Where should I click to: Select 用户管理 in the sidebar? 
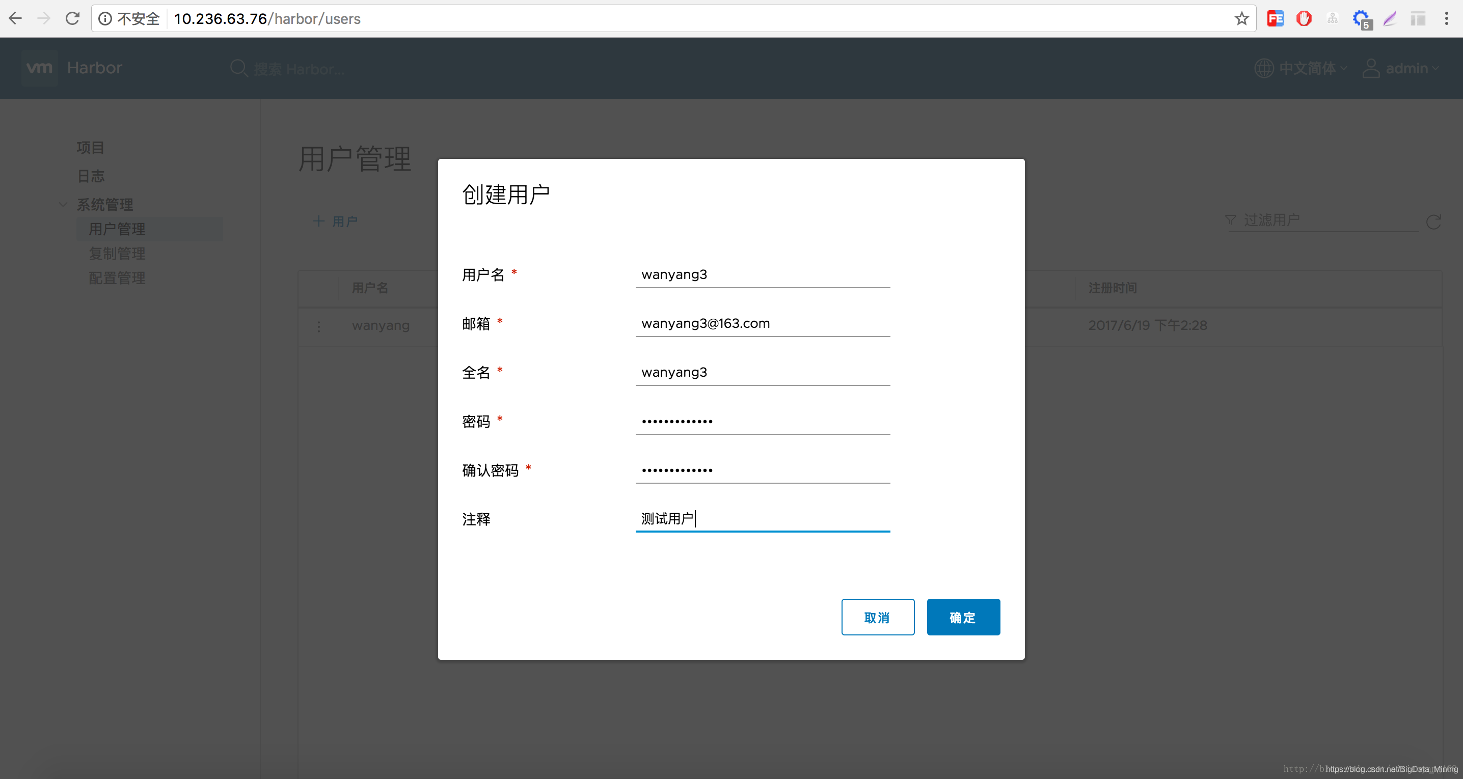click(150, 229)
